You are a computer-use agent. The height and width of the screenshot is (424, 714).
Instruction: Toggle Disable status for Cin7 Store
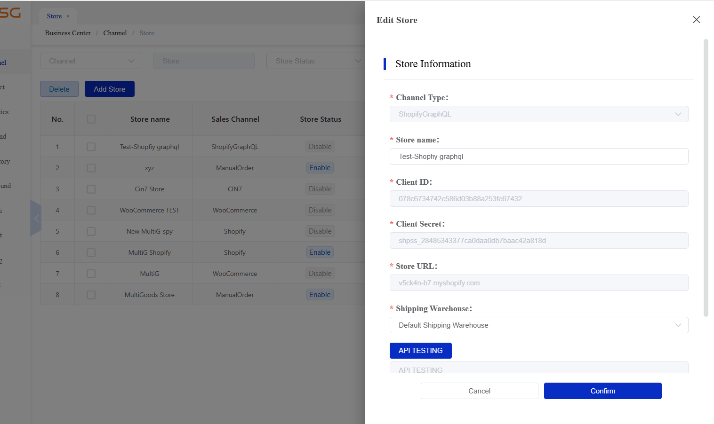(320, 189)
